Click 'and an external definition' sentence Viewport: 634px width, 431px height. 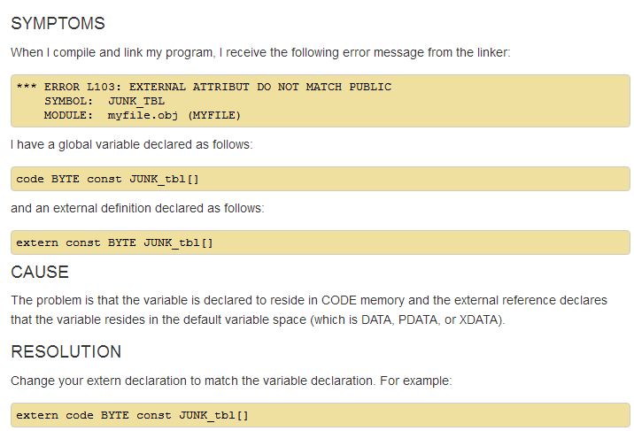click(x=137, y=209)
